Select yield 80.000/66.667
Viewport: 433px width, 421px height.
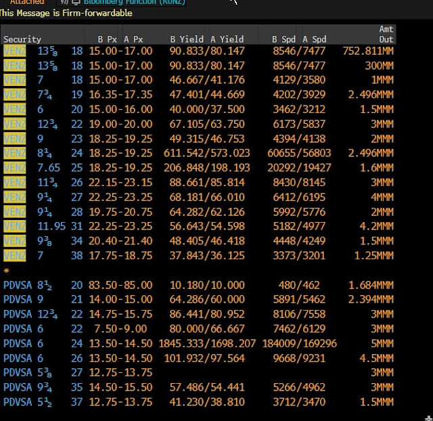point(207,329)
